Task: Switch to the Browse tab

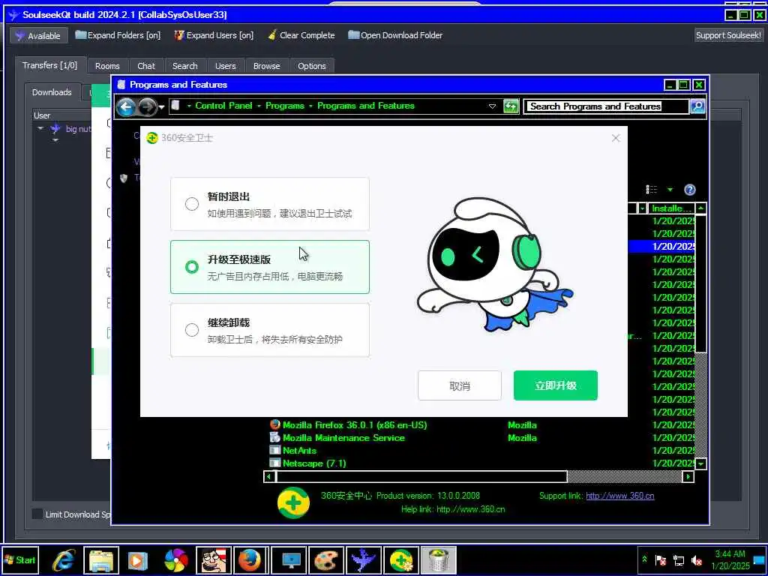Action: pos(266,66)
